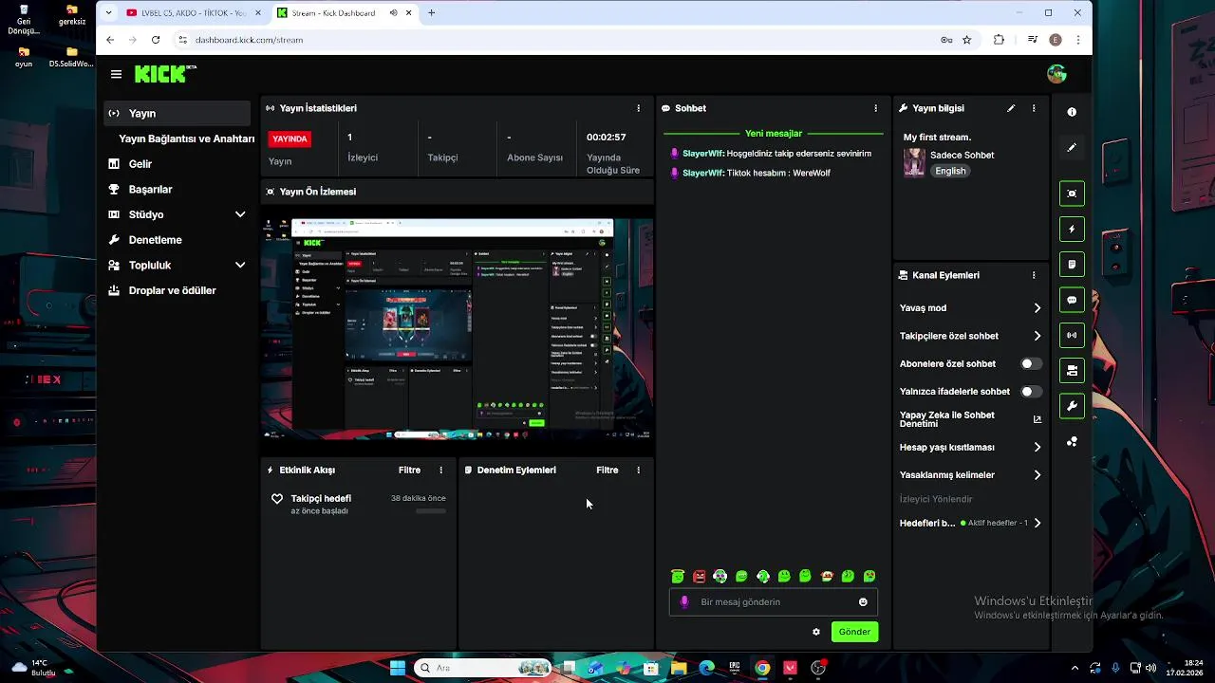Send the chat message with Gönder
This screenshot has width=1215, height=683.
(854, 632)
